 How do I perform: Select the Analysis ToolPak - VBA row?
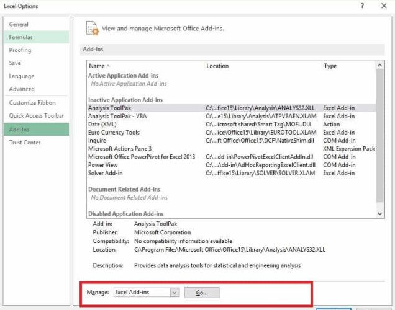click(232, 116)
